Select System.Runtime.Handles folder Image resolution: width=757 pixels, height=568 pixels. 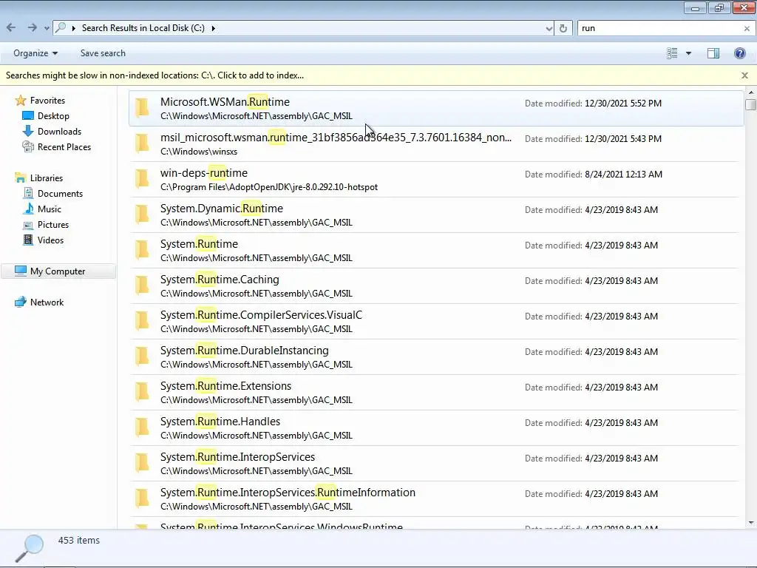tap(436, 428)
